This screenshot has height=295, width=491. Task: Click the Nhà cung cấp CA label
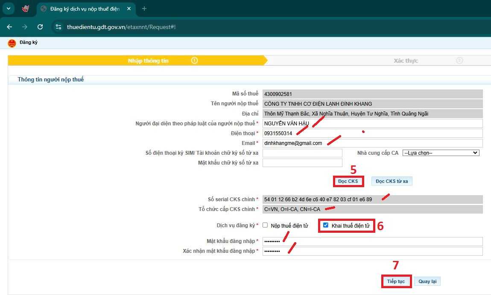(x=378, y=153)
